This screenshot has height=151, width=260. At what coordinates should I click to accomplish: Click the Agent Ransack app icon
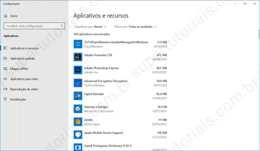click(78, 96)
